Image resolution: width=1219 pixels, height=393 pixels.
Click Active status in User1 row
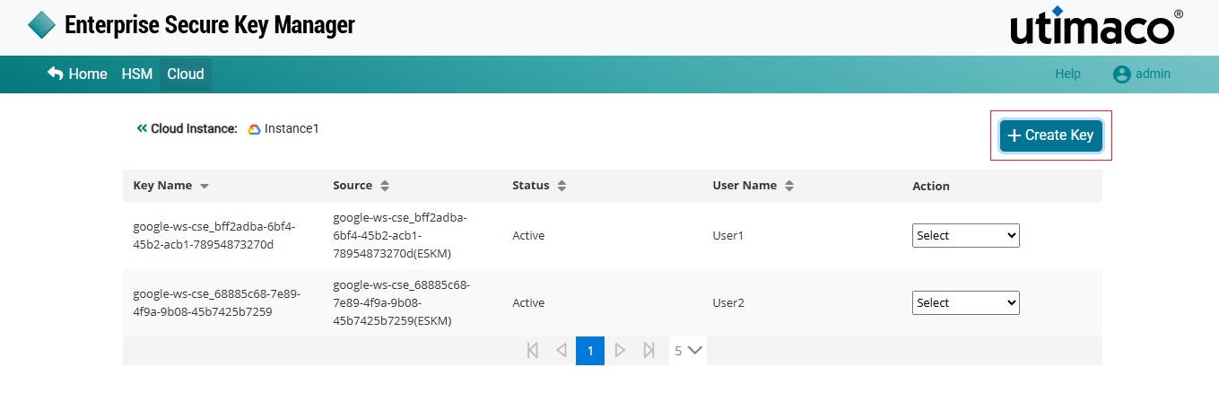(528, 235)
